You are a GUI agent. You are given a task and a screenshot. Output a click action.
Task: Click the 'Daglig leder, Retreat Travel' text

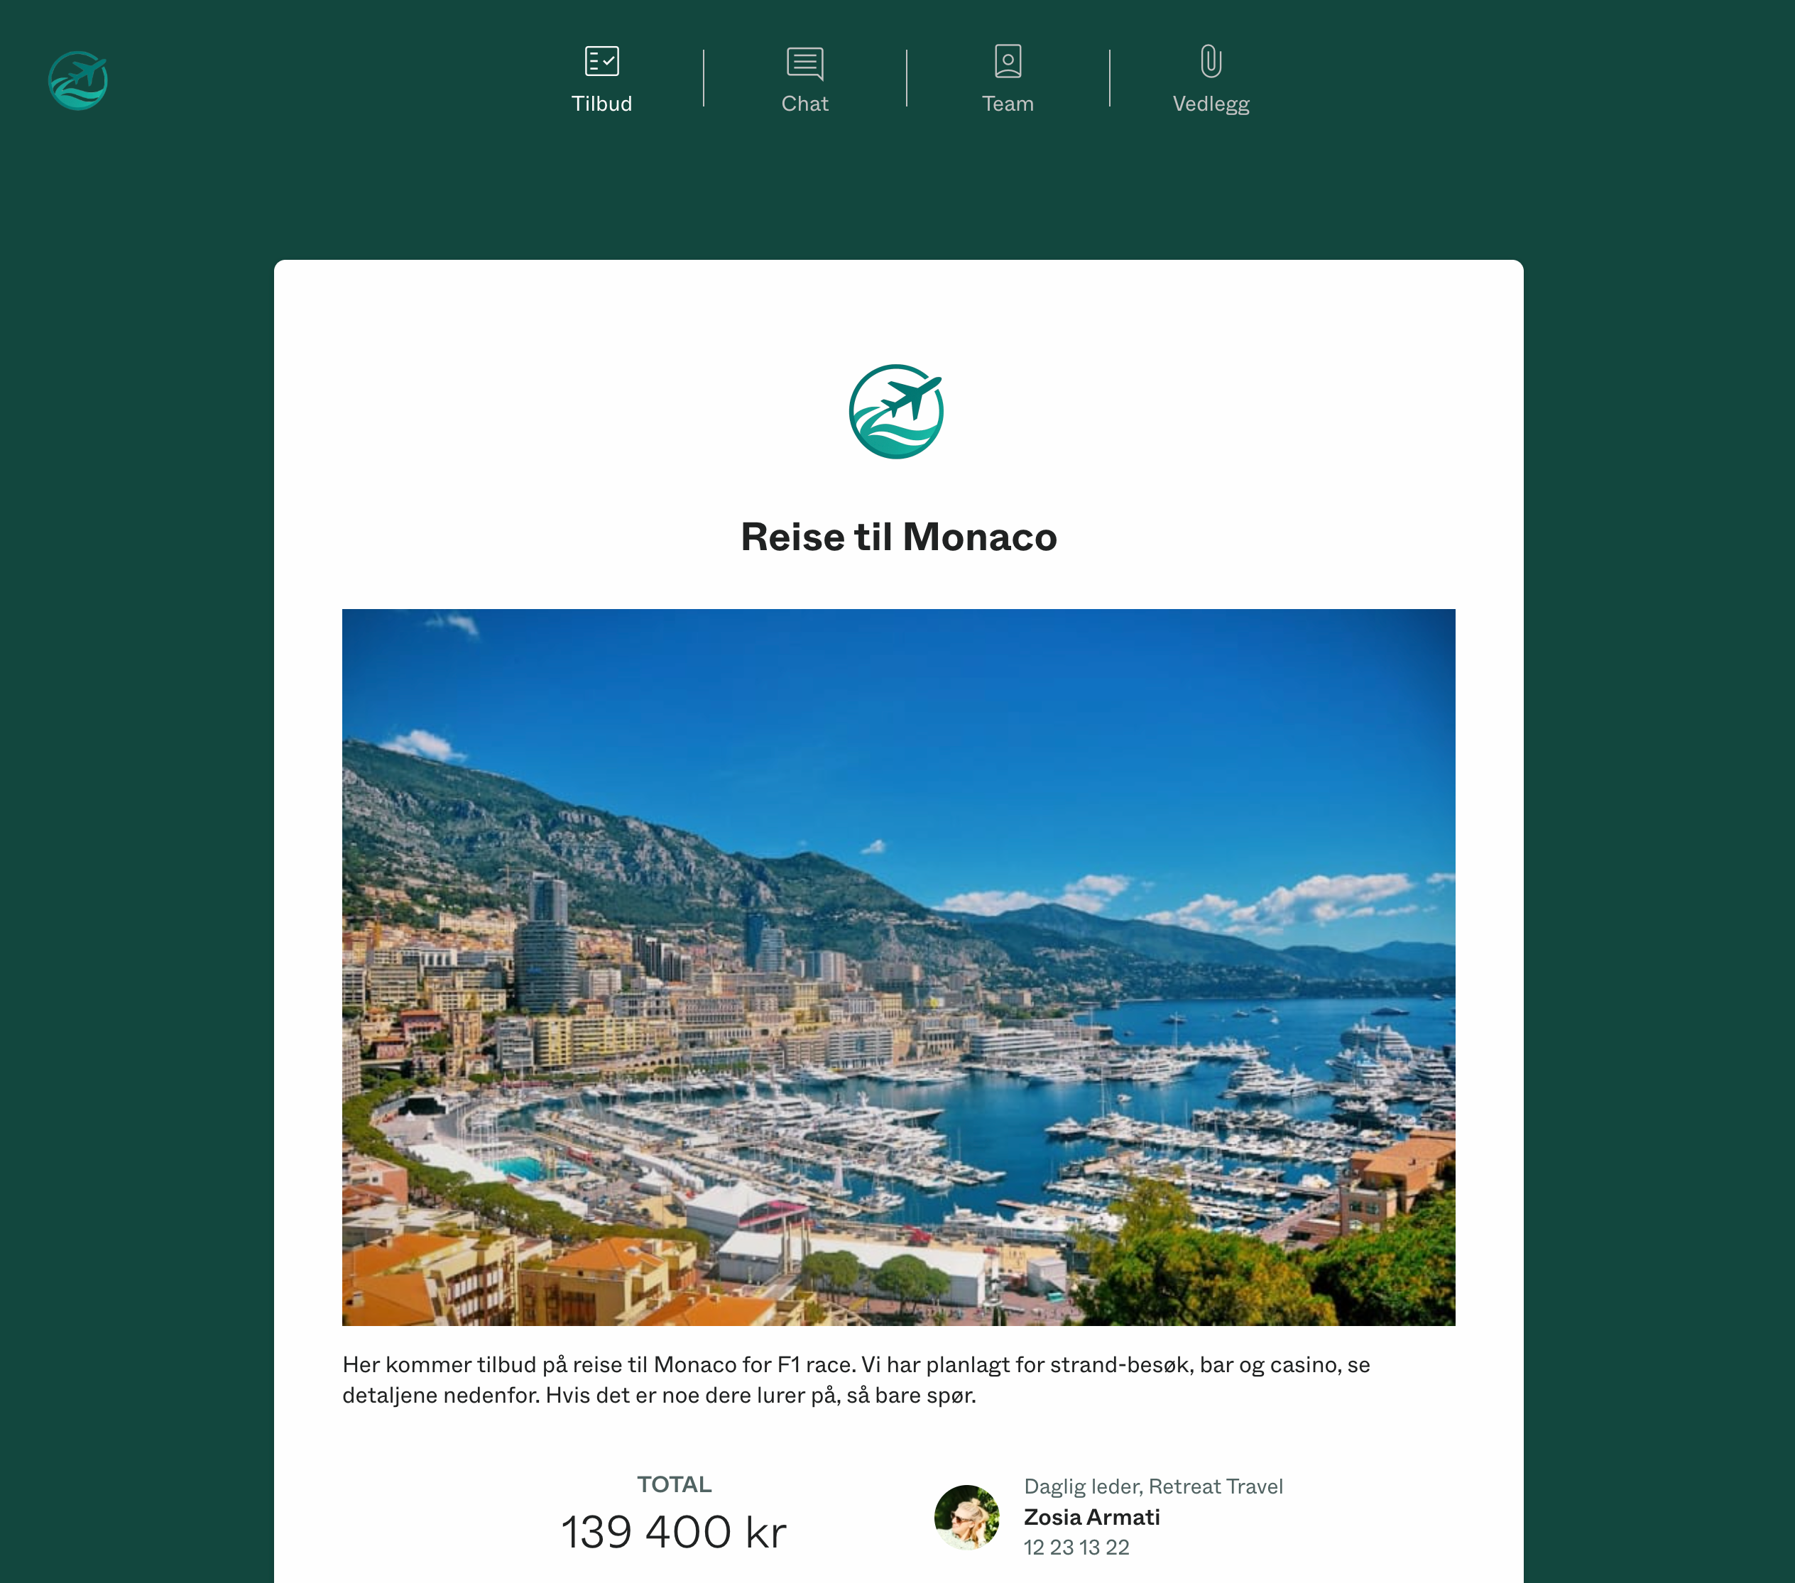pos(1153,1486)
